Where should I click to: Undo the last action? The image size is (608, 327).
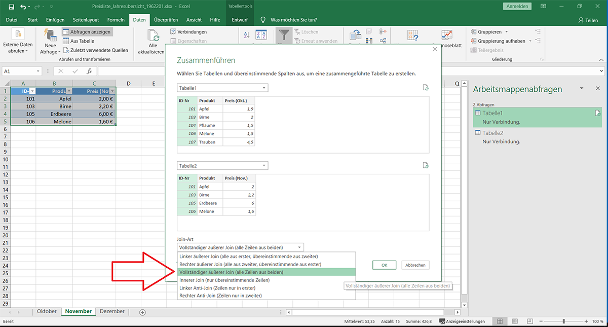(x=23, y=7)
